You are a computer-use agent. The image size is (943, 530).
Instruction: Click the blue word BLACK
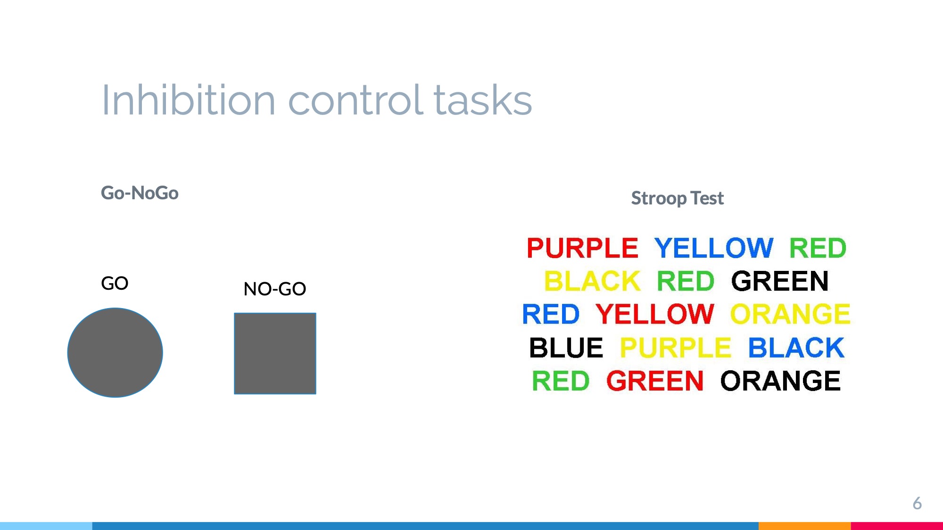tap(796, 348)
